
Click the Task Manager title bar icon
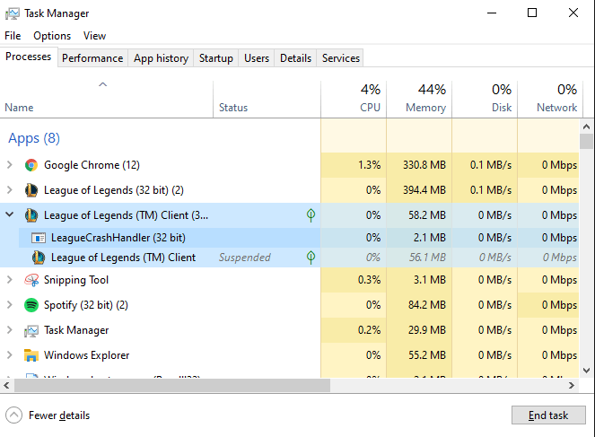(x=13, y=13)
